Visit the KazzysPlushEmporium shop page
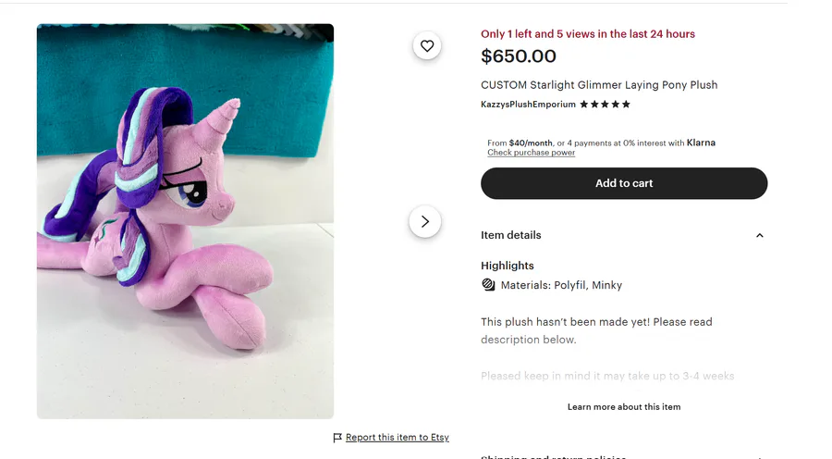Image resolution: width=832 pixels, height=459 pixels. click(x=528, y=105)
